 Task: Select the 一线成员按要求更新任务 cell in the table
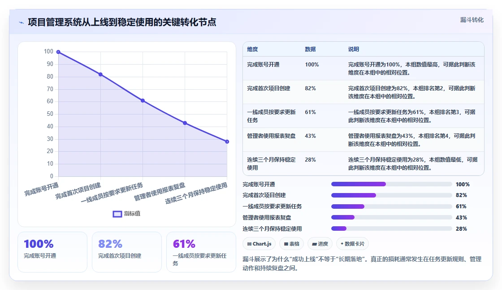[271, 116]
